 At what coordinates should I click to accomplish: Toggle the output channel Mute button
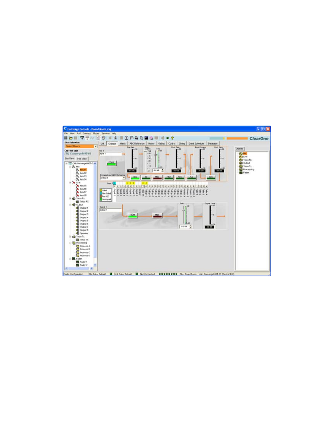pos(157,215)
